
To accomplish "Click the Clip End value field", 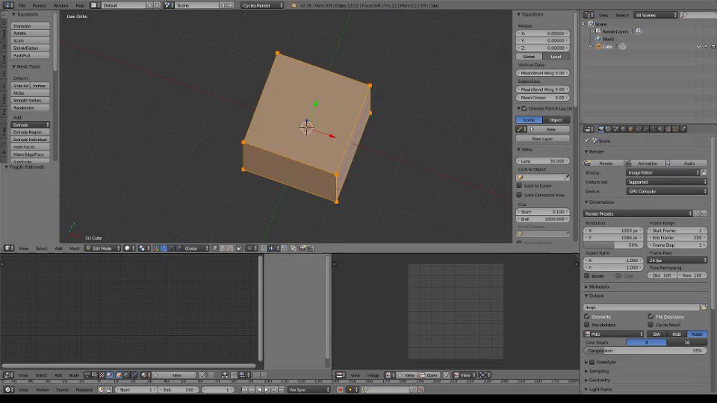I will (543, 219).
